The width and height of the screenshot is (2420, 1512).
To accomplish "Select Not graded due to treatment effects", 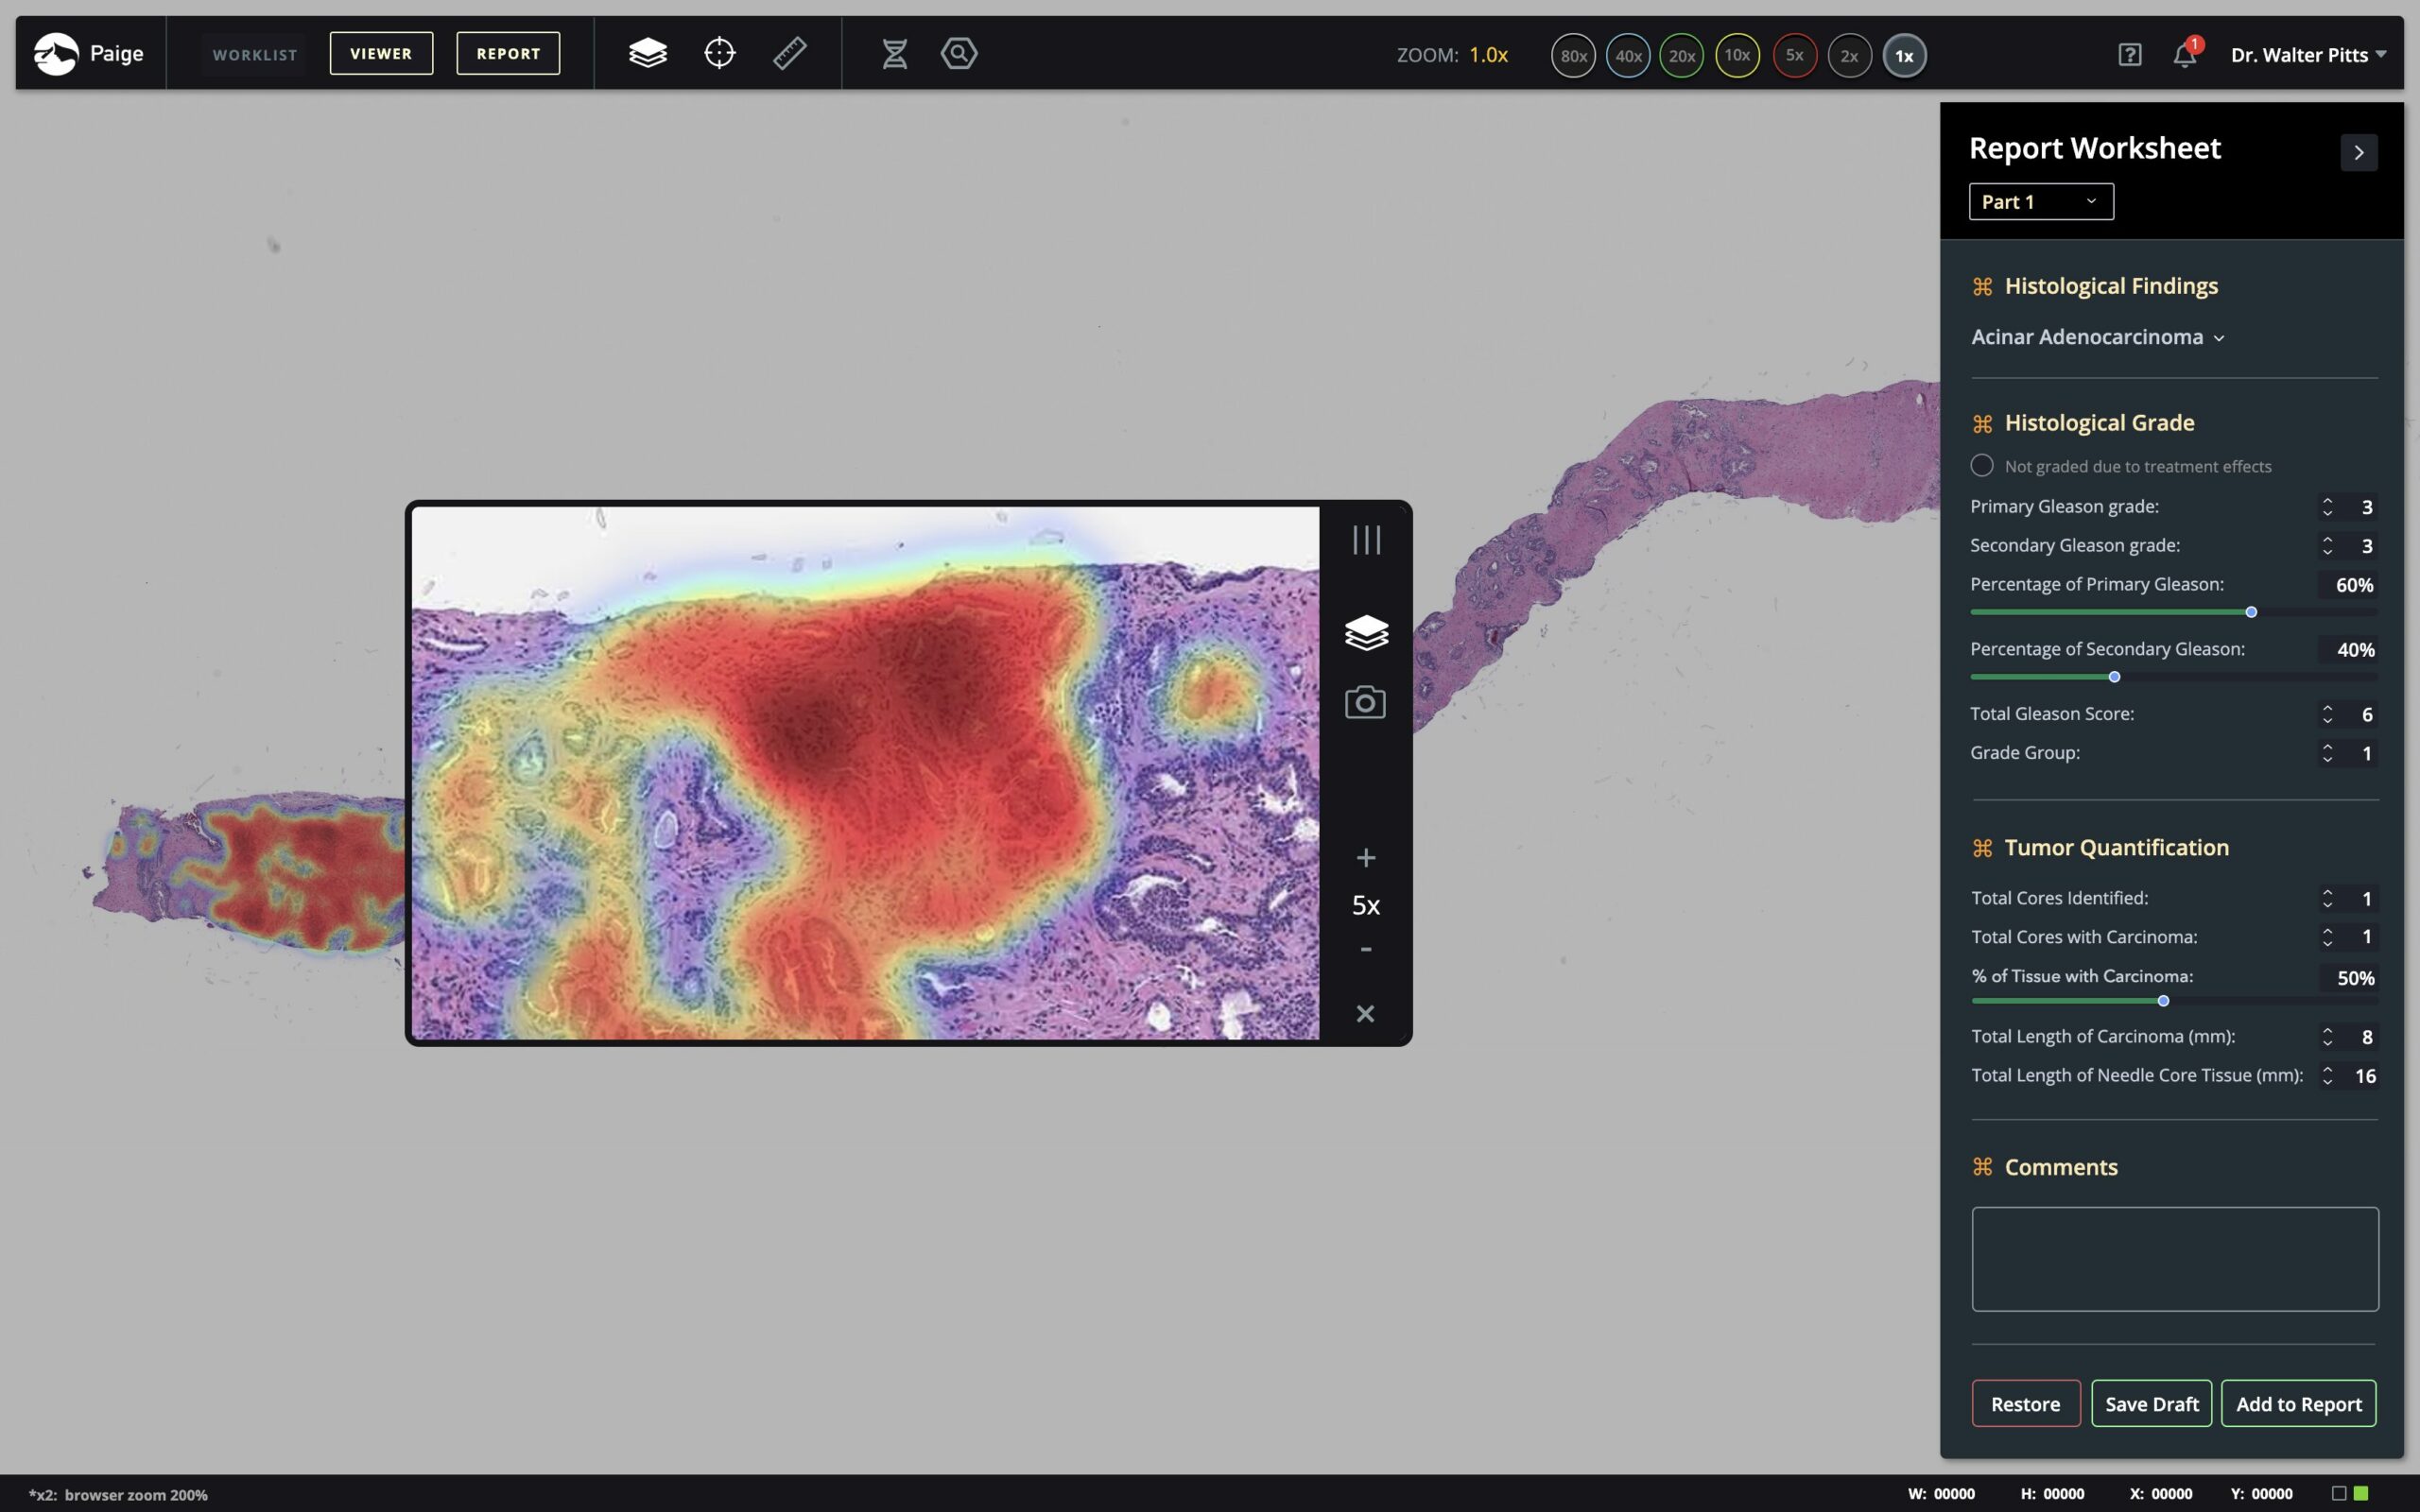I will [x=1982, y=465].
